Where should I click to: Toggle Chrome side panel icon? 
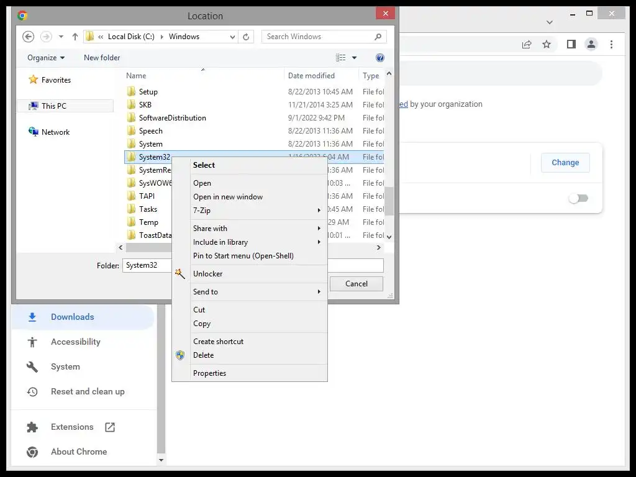[x=571, y=44]
